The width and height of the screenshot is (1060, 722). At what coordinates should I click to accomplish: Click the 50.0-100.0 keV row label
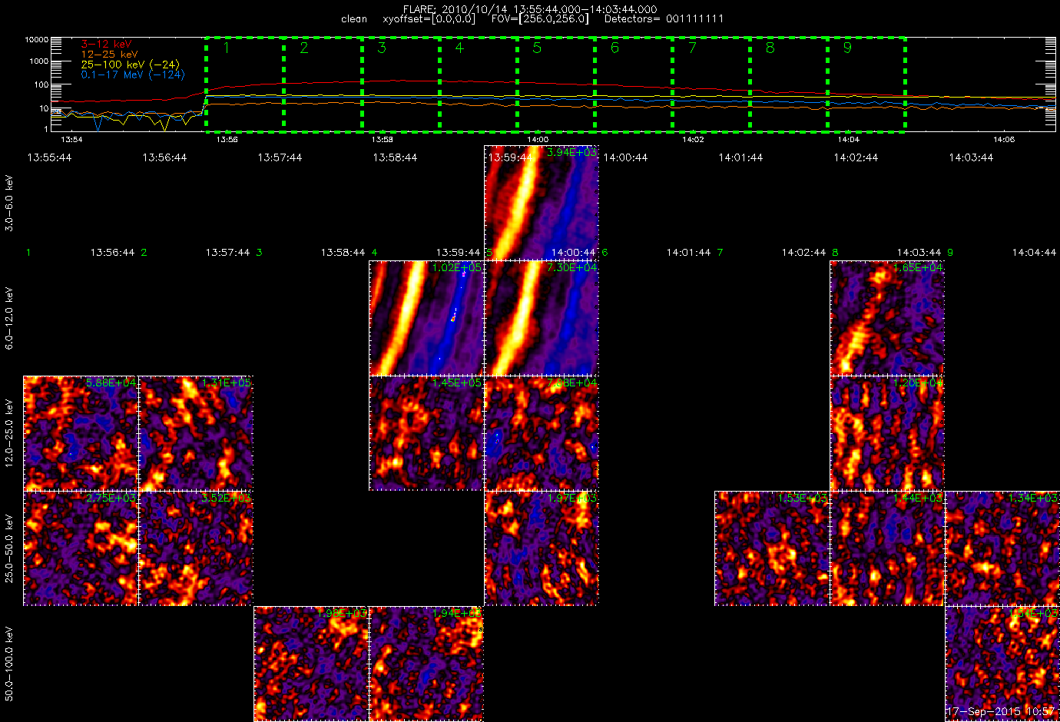tap(9, 664)
